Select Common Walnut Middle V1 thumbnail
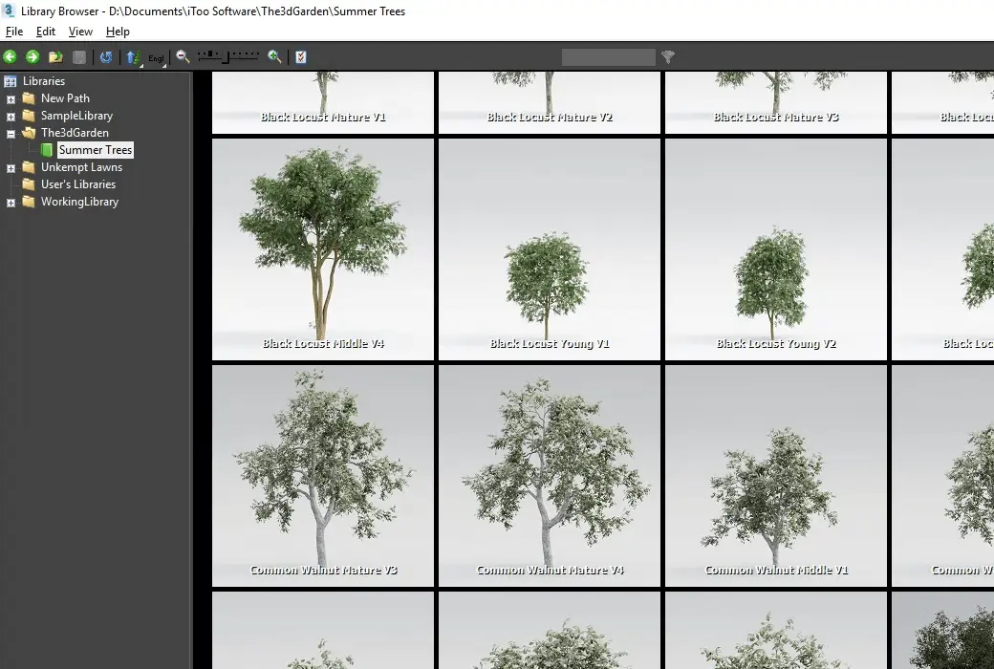The height and width of the screenshot is (669, 994). point(776,476)
